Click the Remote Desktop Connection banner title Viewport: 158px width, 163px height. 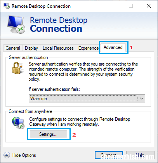59,24
